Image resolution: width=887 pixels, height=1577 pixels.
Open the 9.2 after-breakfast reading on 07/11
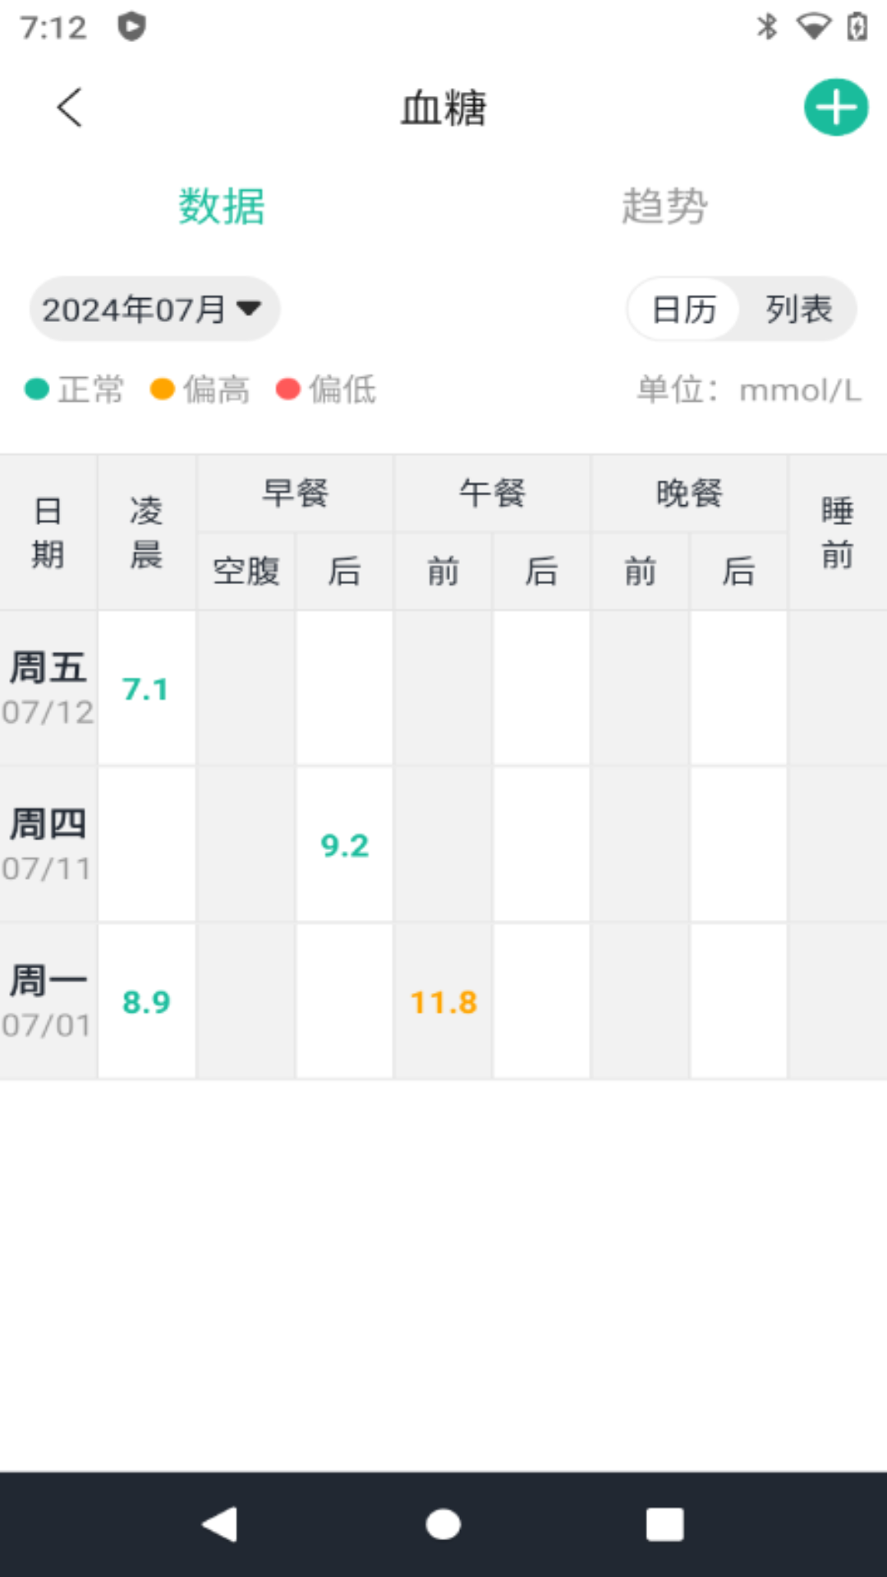click(345, 845)
